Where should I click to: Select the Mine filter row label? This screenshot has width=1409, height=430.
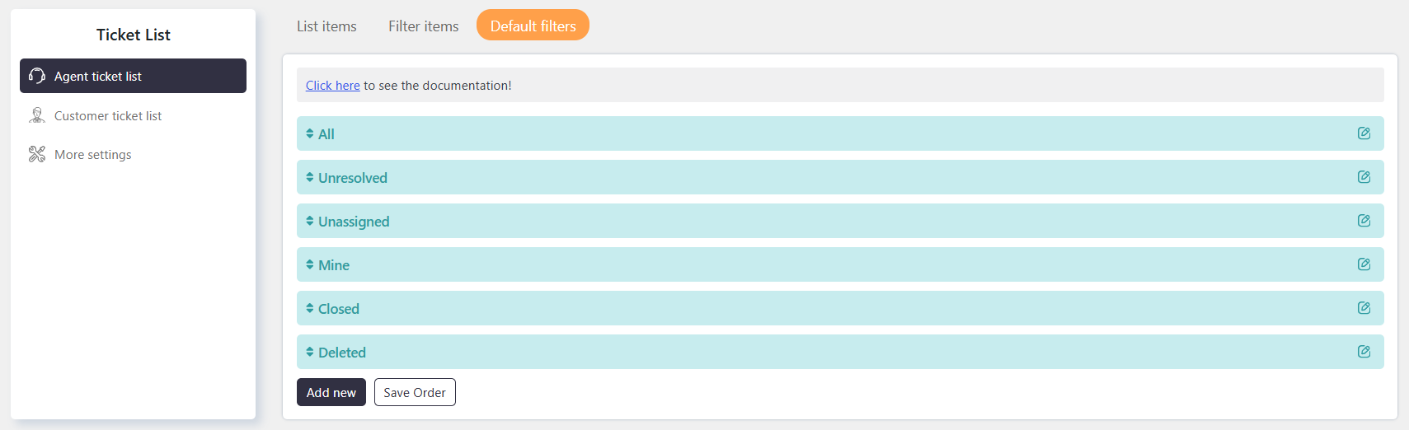(x=334, y=265)
